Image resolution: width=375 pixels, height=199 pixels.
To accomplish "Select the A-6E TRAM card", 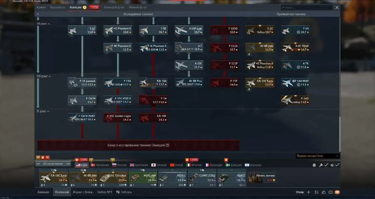I will [x=295, y=48].
